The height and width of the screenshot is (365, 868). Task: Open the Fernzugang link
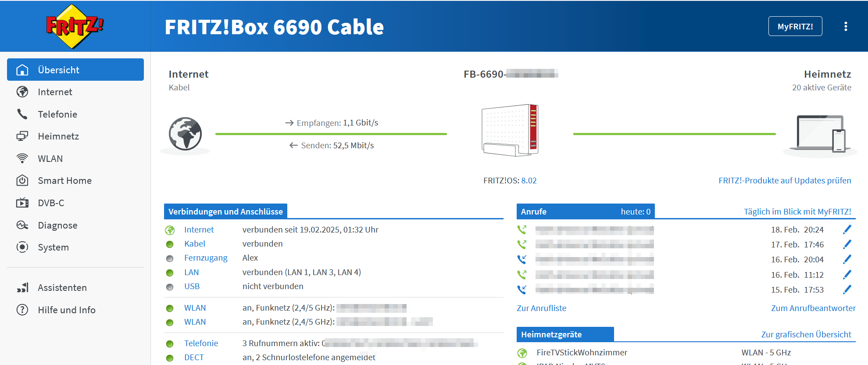coord(206,258)
